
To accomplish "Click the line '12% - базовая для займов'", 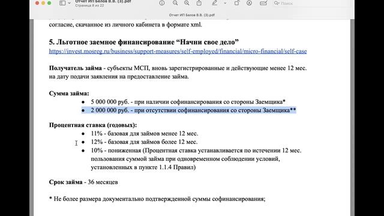I will (x=144, y=142).
